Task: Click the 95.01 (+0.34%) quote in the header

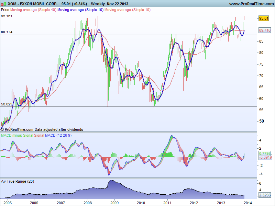Action: (x=74, y=4)
